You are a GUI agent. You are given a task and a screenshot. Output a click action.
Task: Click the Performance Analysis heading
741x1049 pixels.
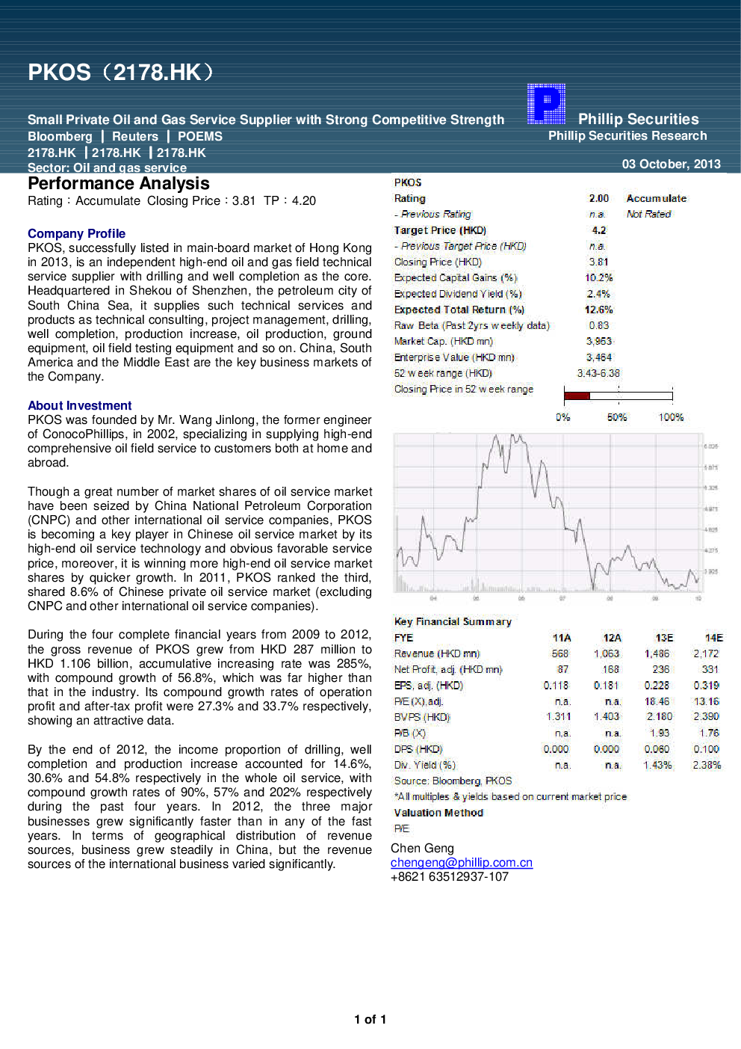tap(118, 184)
